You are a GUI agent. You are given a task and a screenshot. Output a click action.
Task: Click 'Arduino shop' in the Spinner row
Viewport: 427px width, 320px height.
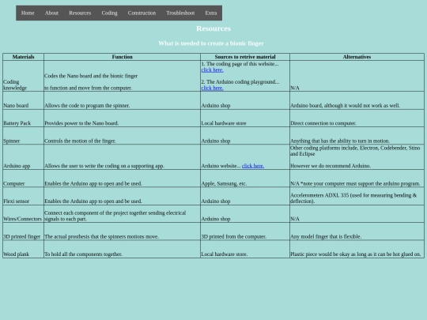(216, 141)
